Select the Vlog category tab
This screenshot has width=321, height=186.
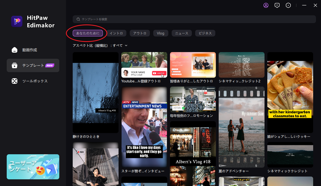point(161,33)
